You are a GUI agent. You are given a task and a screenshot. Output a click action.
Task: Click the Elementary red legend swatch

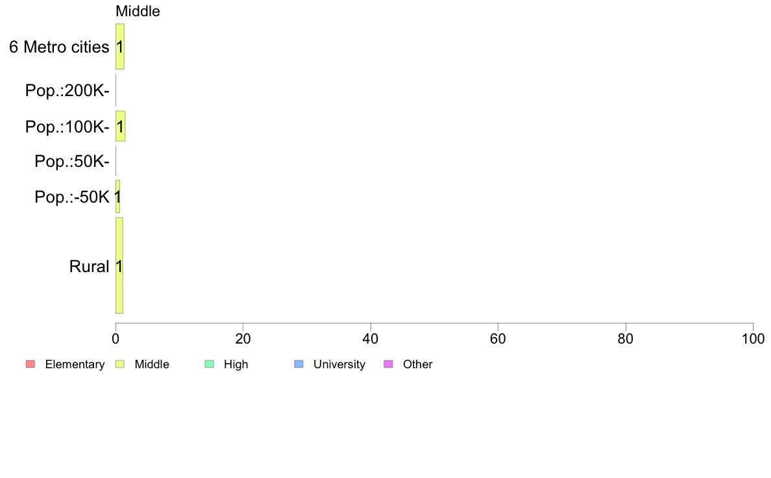point(31,364)
